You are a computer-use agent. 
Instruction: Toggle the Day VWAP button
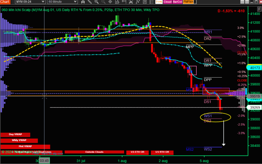[x=16, y=134]
